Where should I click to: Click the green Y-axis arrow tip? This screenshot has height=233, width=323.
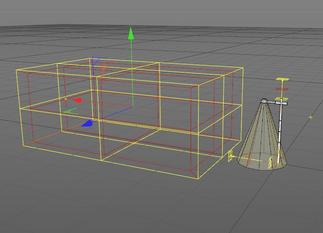[131, 34]
